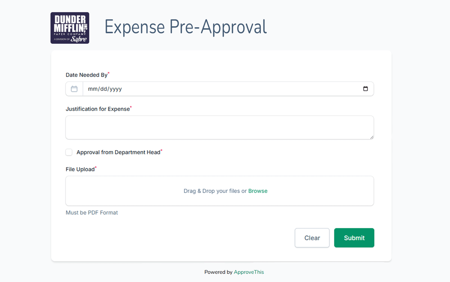The image size is (450, 282).
Task: Click the Approval from Department Head label
Action: coord(118,152)
